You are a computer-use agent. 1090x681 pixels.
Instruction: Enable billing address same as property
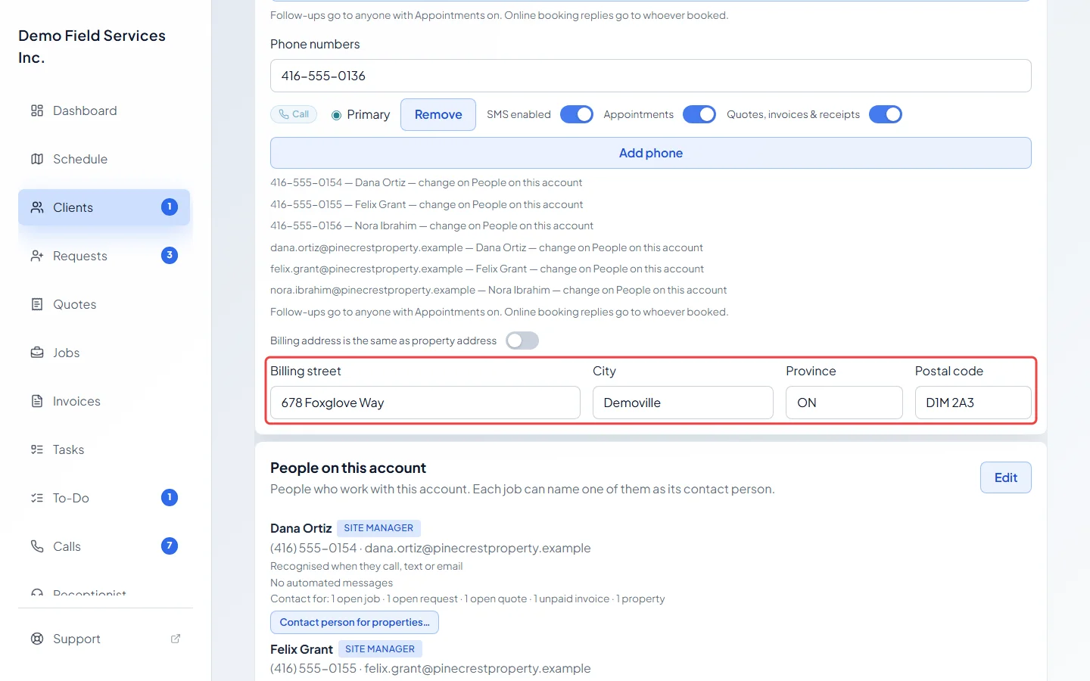pos(522,340)
